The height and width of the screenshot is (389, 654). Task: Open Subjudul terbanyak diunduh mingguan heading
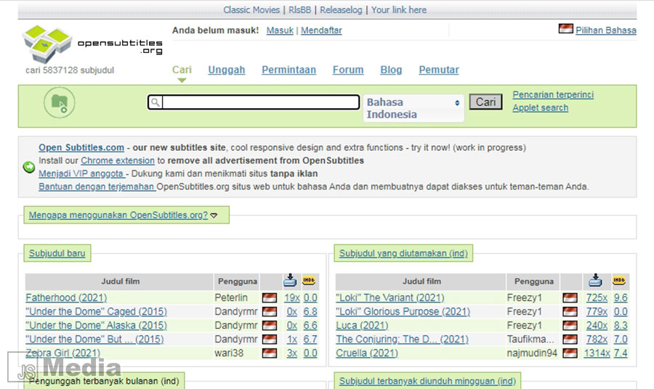coord(427,381)
